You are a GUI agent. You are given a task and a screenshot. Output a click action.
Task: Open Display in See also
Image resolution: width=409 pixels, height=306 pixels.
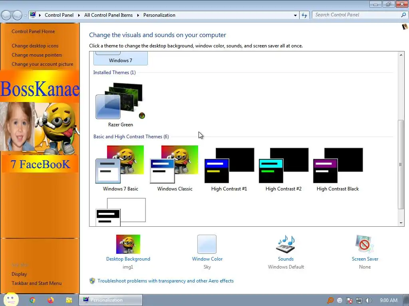pyautogui.click(x=19, y=274)
